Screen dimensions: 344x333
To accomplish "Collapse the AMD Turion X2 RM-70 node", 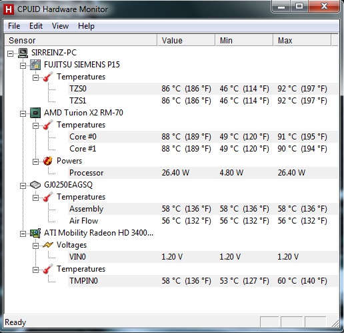I will pyautogui.click(x=23, y=113).
